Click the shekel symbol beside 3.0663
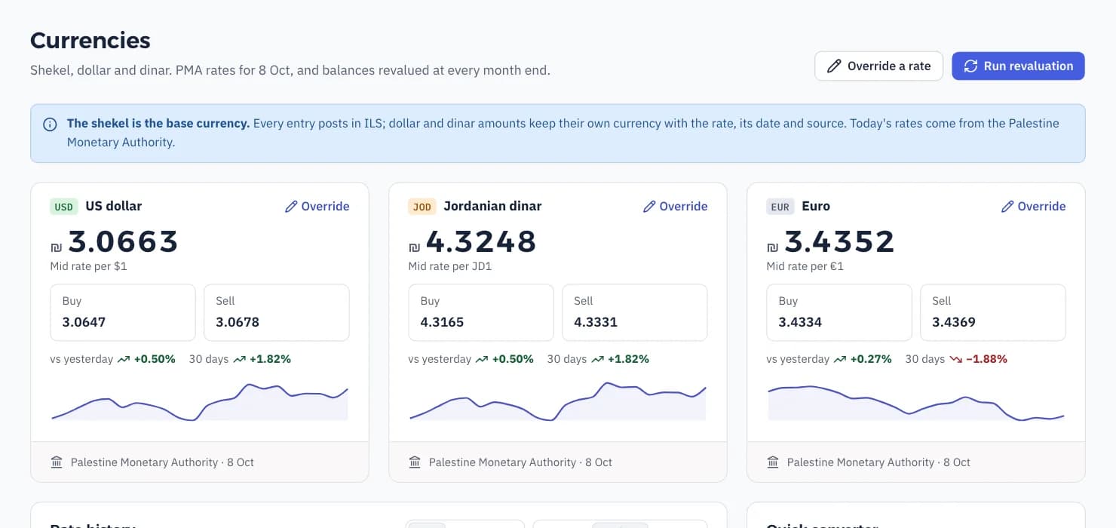The image size is (1116, 528). click(56, 247)
